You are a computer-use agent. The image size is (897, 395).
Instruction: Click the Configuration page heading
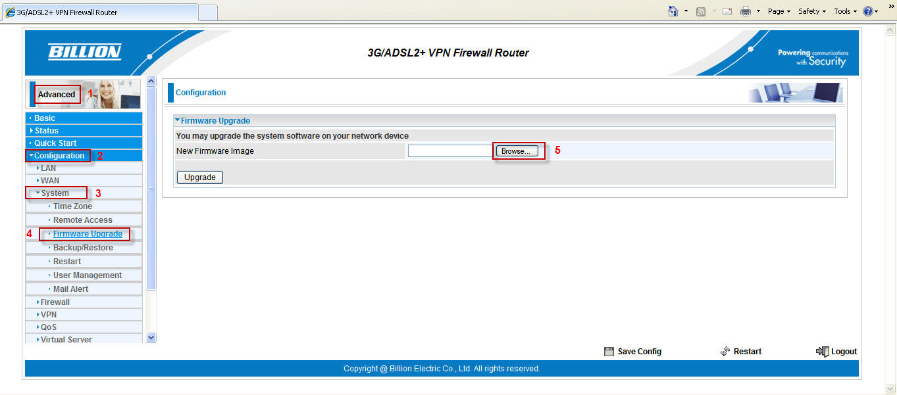(201, 93)
